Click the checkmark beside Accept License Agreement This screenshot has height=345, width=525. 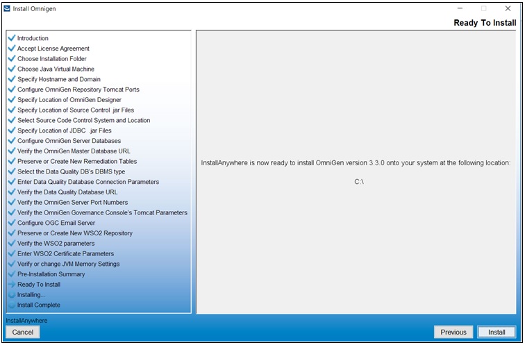pyautogui.click(x=12, y=48)
